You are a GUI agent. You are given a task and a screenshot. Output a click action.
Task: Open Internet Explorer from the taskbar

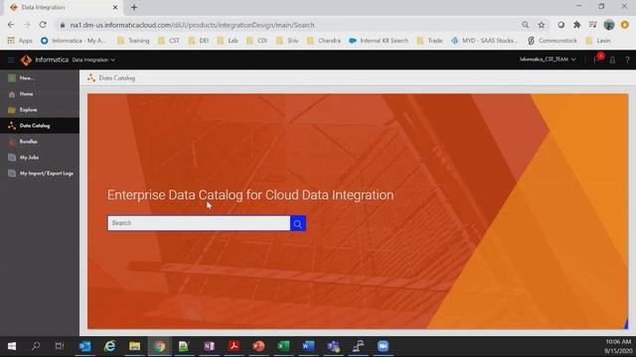(110, 346)
